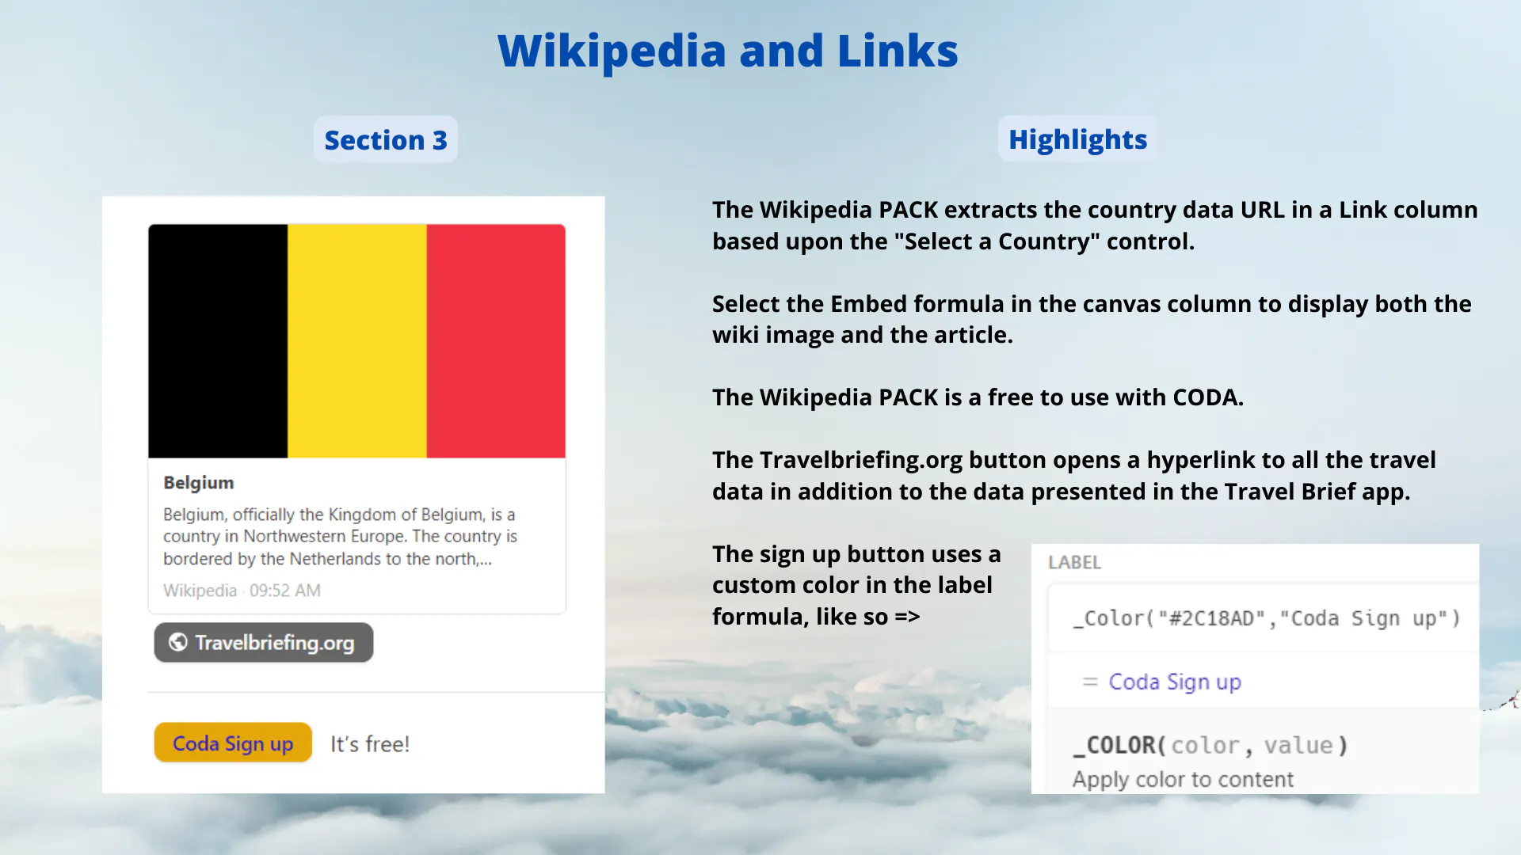Click the Belgium article description text
1521x855 pixels.
pos(340,537)
